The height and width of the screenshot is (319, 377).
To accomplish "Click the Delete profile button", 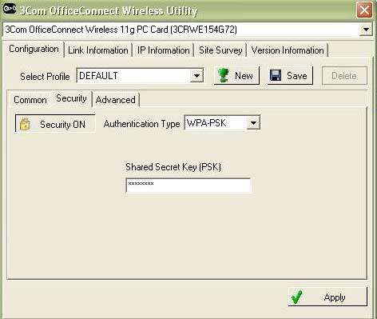I will pos(344,76).
